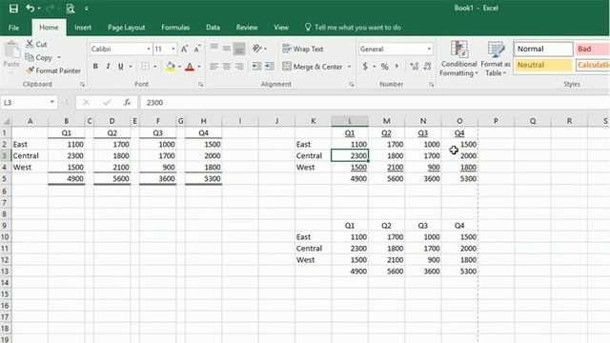This screenshot has height=343, width=610.
Task: Switch to the Page Layout tab
Action: pyautogui.click(x=126, y=28)
